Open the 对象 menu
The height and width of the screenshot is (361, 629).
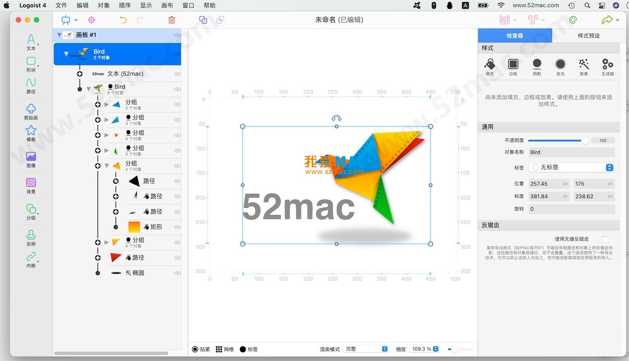point(104,5)
